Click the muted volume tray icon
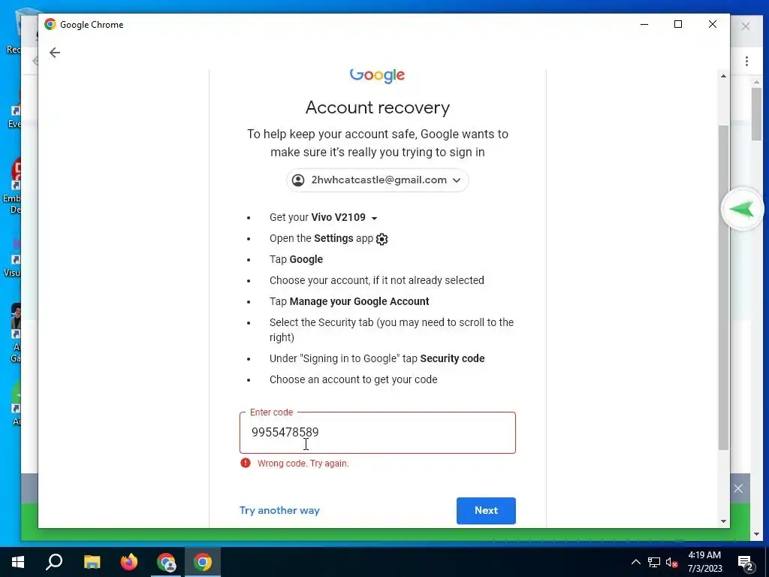Viewport: 769px width, 577px height. [672, 562]
